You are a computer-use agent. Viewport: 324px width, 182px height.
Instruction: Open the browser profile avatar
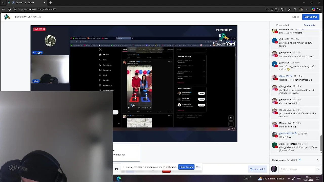(x=301, y=9)
